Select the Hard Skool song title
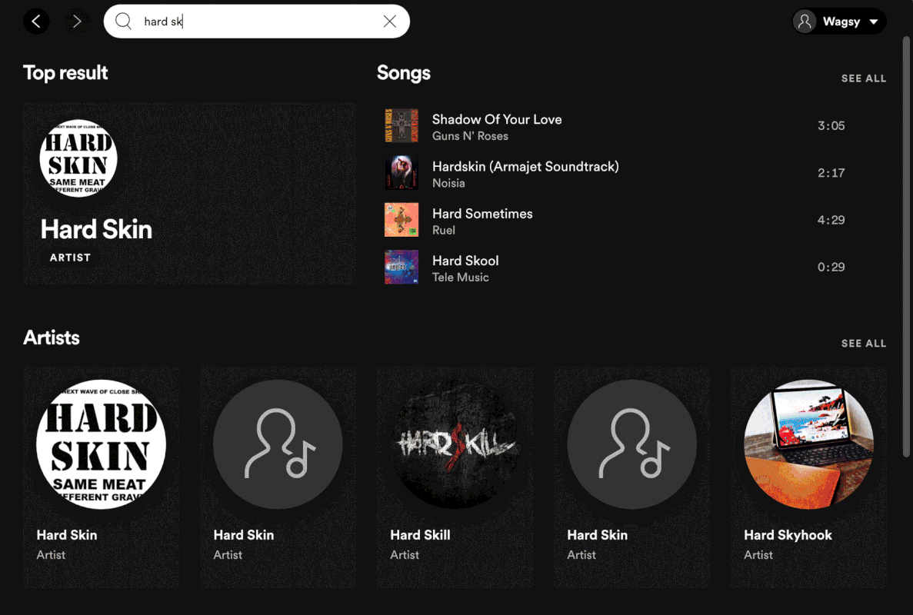Viewport: 913px width, 615px height. coord(465,261)
